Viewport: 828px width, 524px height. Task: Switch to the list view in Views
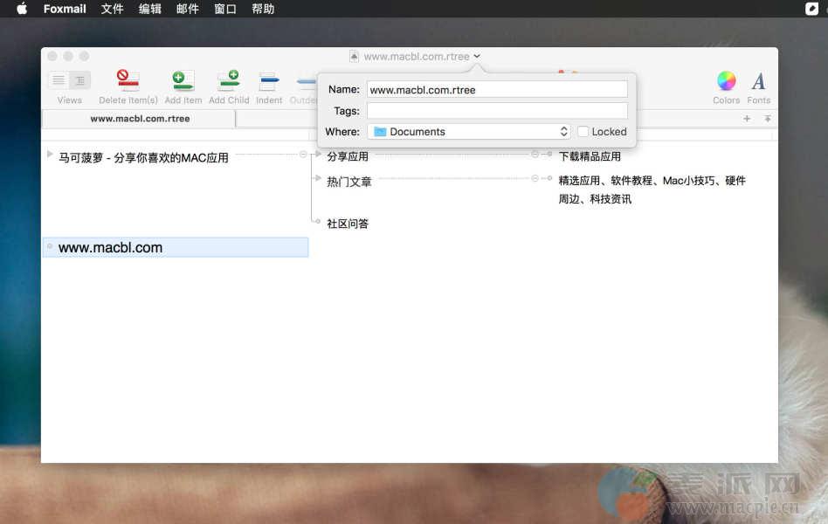pos(59,80)
